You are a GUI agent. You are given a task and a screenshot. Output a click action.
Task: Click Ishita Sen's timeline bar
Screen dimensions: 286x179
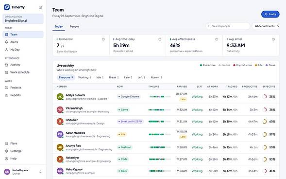pos(160,122)
